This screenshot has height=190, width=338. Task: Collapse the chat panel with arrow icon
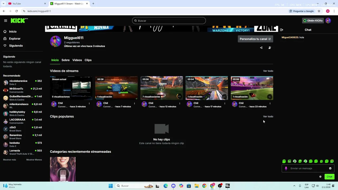[x=281, y=30]
